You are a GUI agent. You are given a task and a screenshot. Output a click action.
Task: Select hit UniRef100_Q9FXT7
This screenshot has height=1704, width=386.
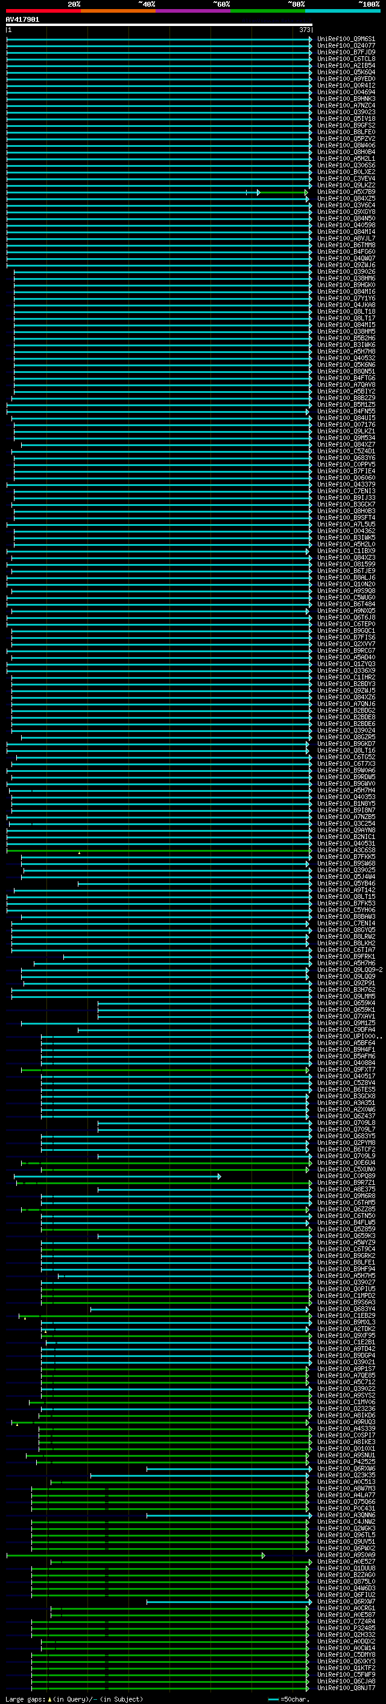coord(346,1070)
